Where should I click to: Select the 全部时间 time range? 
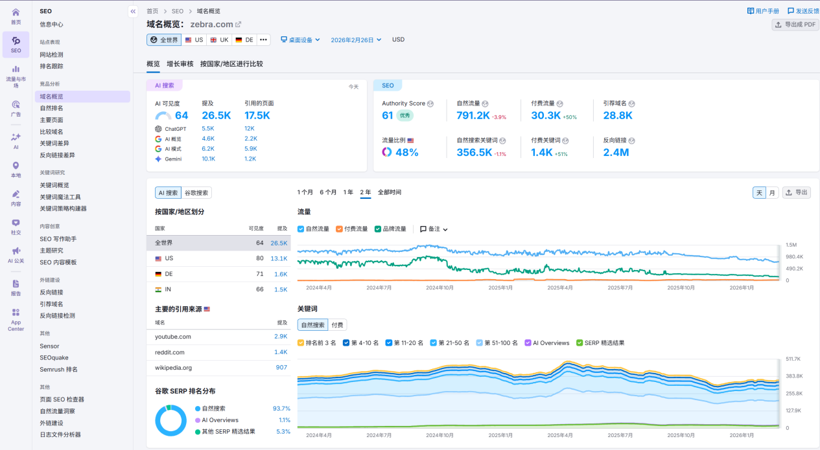tap(390, 192)
